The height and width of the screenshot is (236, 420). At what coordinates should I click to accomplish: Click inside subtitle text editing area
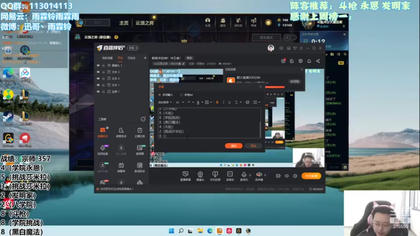pyautogui.click(x=209, y=123)
